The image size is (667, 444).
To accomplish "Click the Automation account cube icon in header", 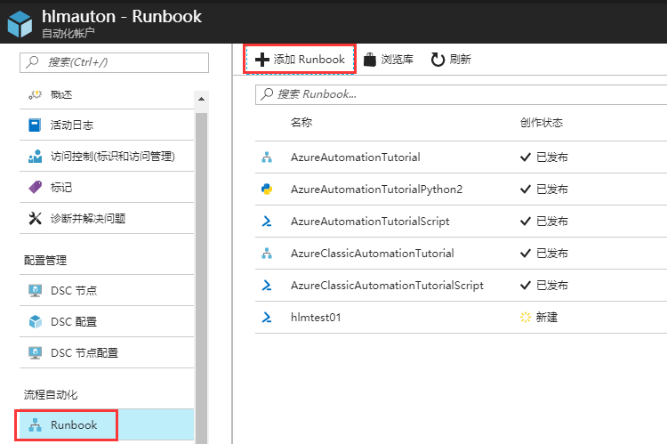I will pyautogui.click(x=20, y=24).
